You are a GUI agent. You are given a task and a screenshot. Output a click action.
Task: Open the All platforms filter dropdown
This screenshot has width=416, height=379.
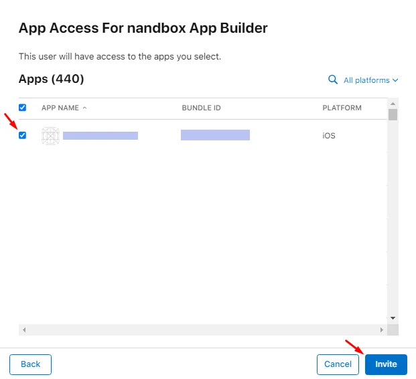click(x=371, y=80)
